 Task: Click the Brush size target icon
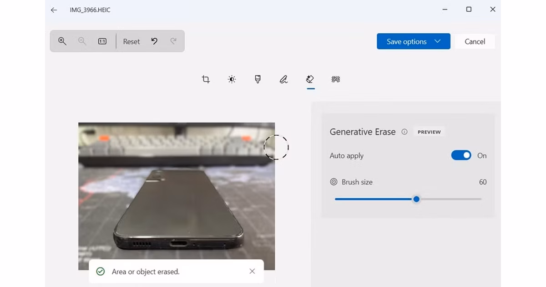[x=334, y=182]
